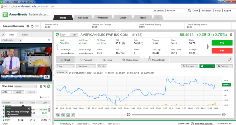The width and height of the screenshot is (236, 125).
Task: Open the CNBC U.S channel dropdown
Action: click(x=12, y=40)
